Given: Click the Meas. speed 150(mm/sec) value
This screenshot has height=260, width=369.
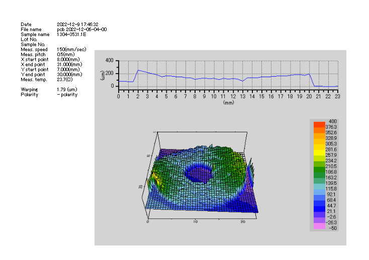Looking at the screenshot, I should point(71,50).
